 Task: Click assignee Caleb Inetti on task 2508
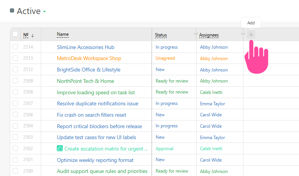(x=211, y=92)
